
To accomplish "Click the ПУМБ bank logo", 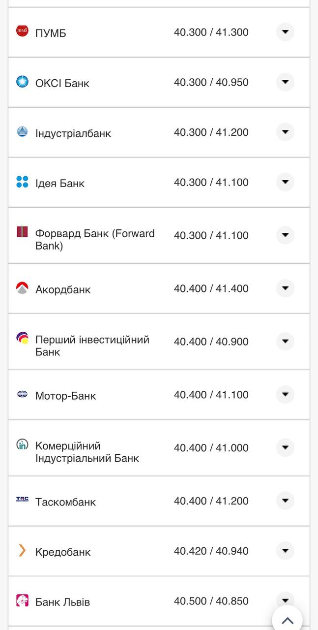I will tap(22, 30).
